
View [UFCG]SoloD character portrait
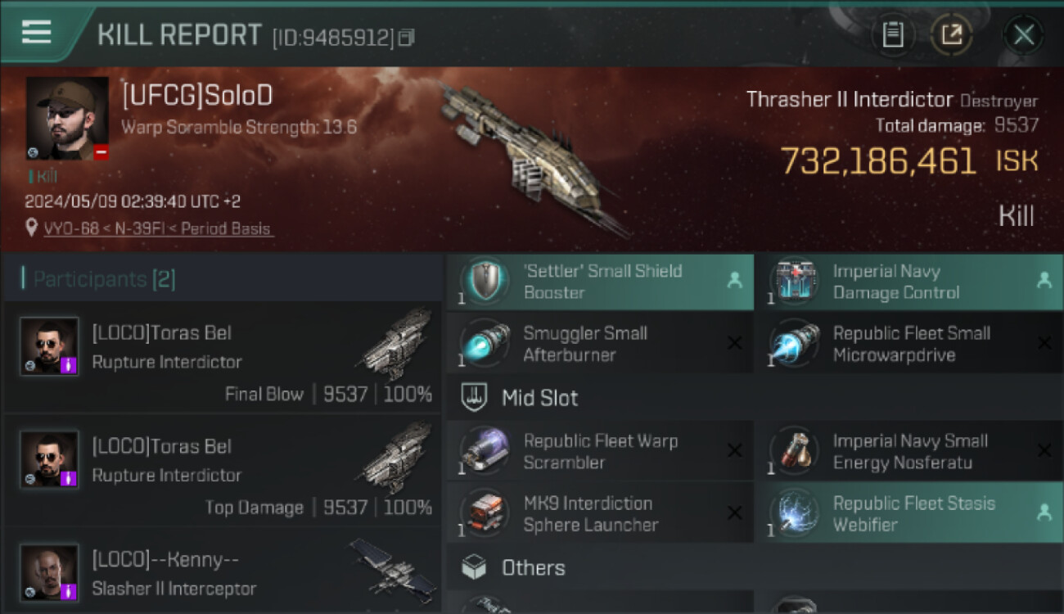click(68, 119)
